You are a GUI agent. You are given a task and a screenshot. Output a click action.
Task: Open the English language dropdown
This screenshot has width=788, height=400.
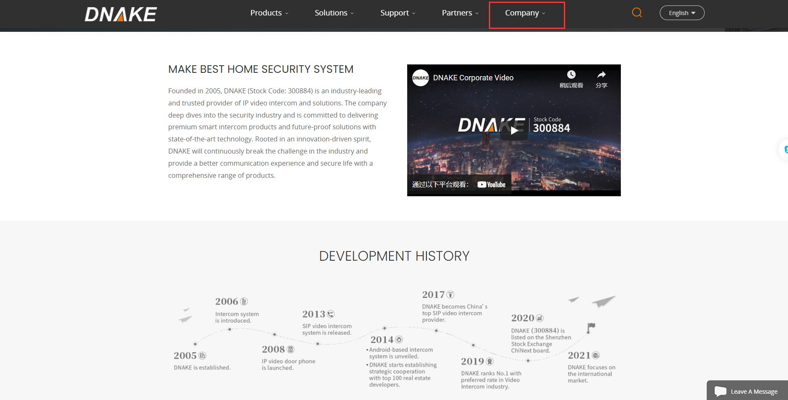(x=682, y=13)
